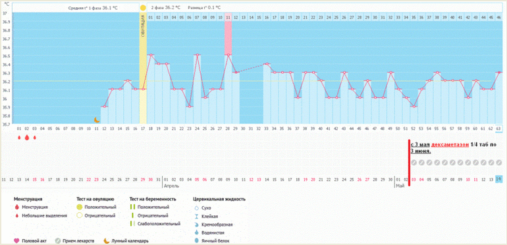Click the legend Менструация drop icon
This screenshot has height=245, width=507.
[16, 207]
